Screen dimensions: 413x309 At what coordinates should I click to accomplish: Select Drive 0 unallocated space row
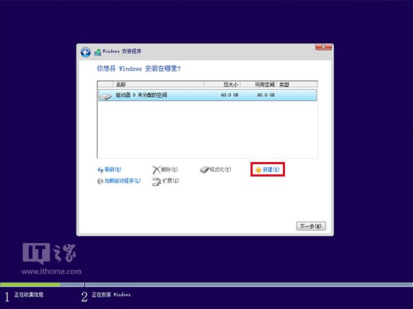[208, 95]
